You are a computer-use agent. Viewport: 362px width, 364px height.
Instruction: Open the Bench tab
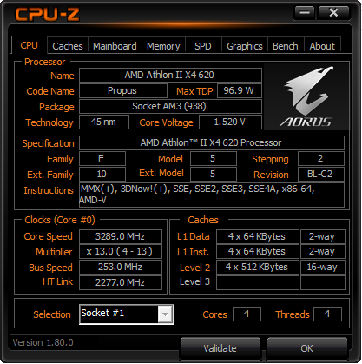[x=286, y=46]
